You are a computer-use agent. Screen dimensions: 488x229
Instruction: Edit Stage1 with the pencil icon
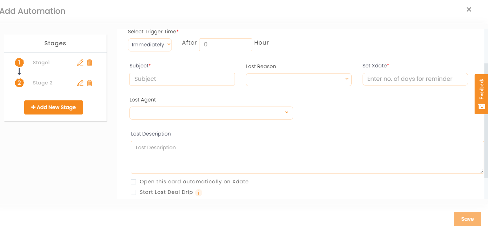click(x=80, y=63)
